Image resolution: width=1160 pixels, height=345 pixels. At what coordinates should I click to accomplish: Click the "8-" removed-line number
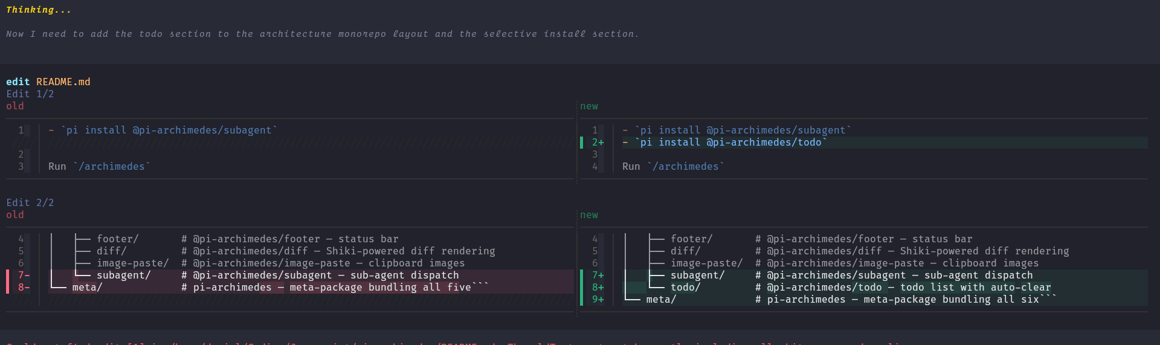[x=24, y=287]
